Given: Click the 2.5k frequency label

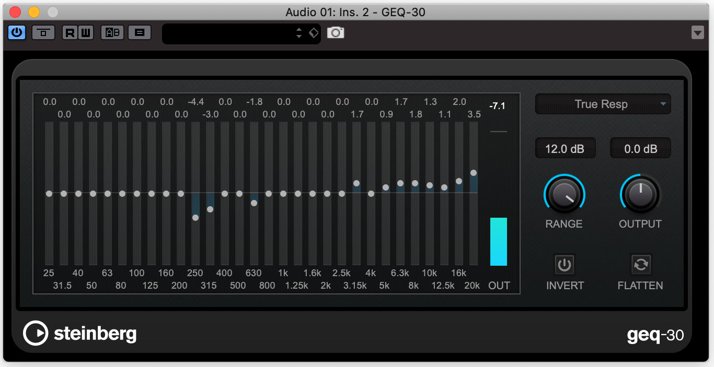Looking at the screenshot, I should [341, 273].
